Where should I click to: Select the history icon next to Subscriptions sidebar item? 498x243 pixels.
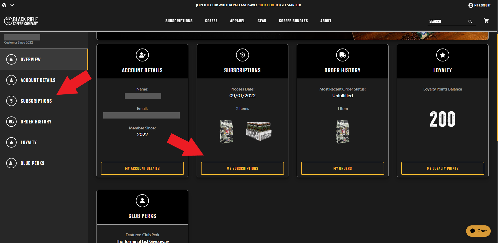tap(11, 101)
